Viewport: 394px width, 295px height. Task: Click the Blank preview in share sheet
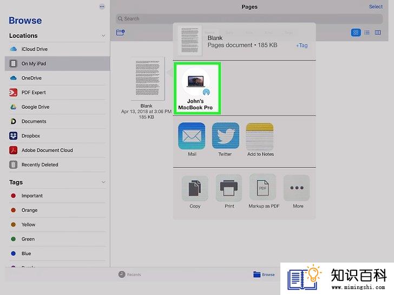(x=190, y=40)
